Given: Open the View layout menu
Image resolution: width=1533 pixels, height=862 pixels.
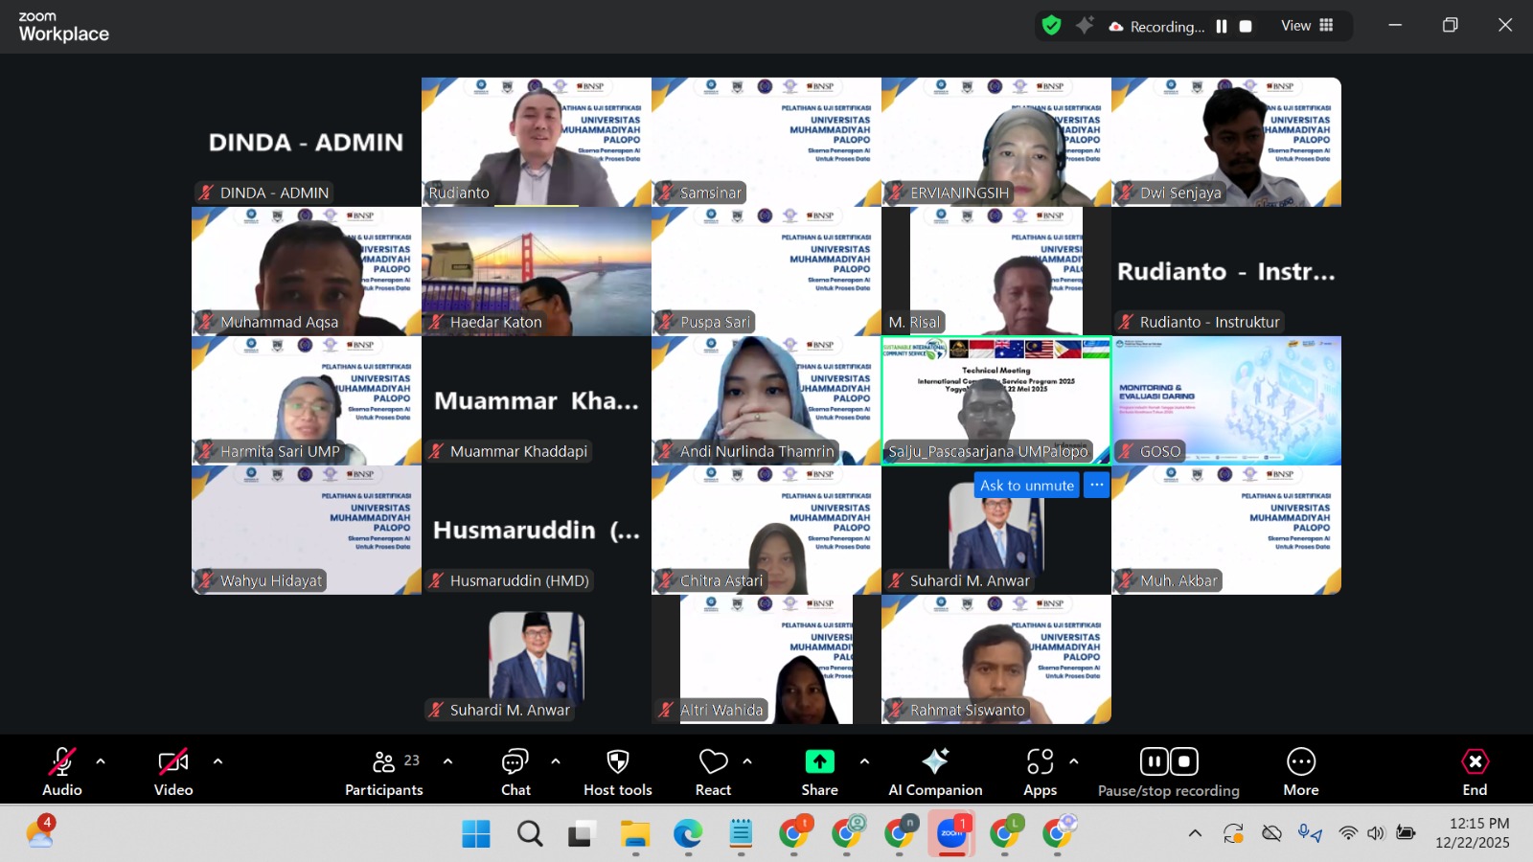Looking at the screenshot, I should [1307, 26].
